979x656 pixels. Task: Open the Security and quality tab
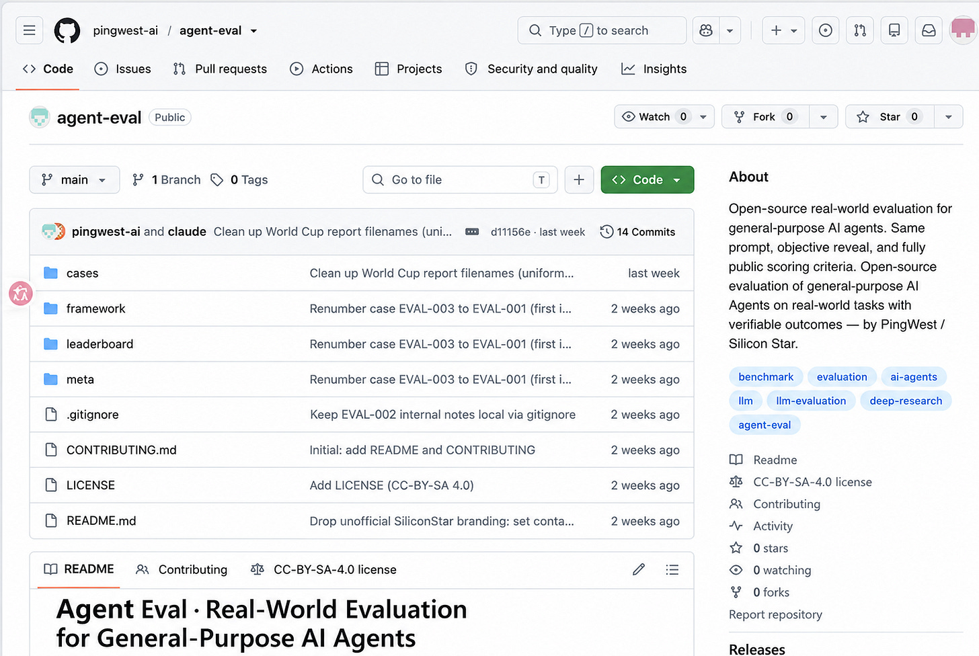tap(531, 69)
